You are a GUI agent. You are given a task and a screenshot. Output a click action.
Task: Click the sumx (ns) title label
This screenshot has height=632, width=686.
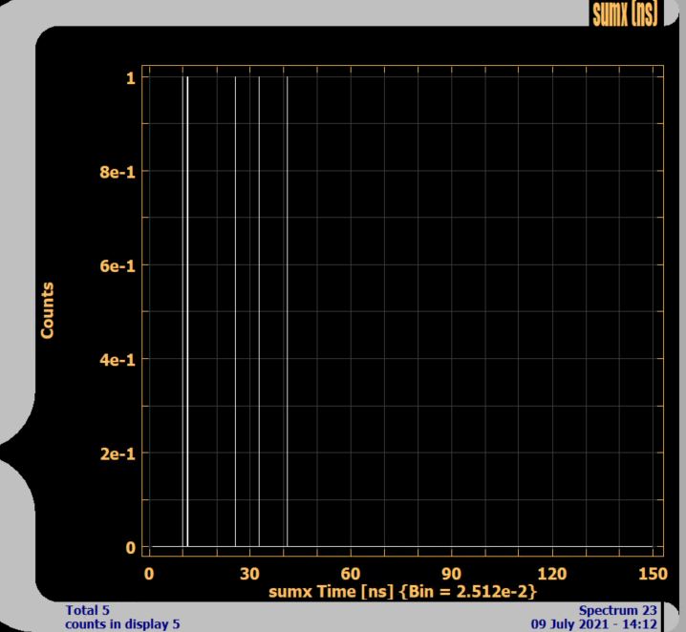(x=625, y=13)
